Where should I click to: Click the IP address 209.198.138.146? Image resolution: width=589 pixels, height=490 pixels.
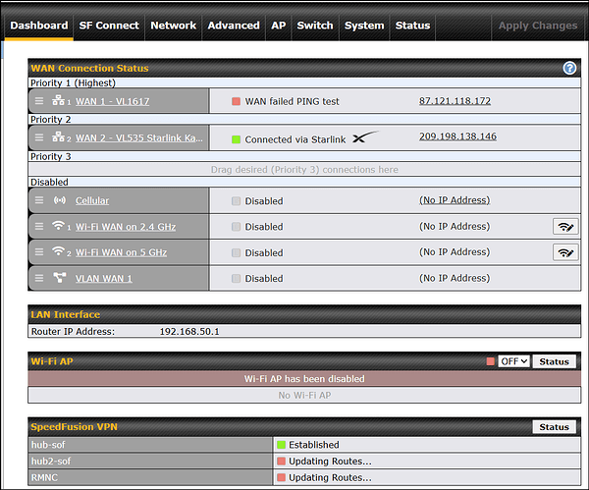pos(457,136)
